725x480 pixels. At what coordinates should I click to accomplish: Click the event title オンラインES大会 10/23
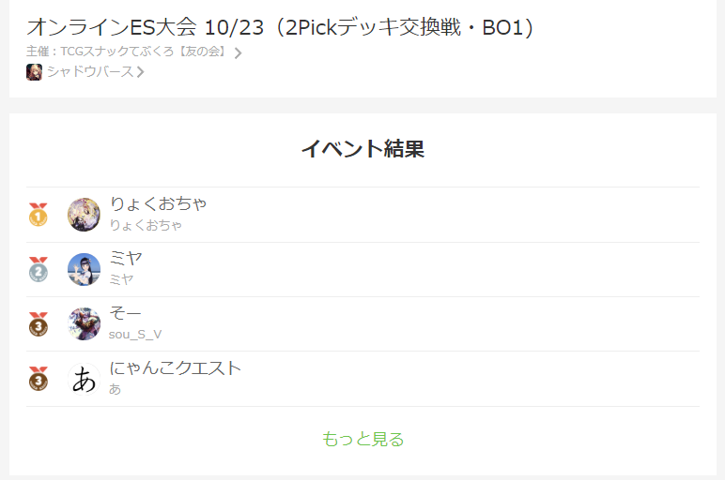(280, 27)
